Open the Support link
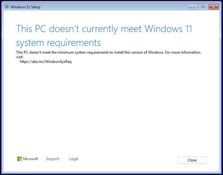This screenshot has height=175, width=223. click(53, 159)
